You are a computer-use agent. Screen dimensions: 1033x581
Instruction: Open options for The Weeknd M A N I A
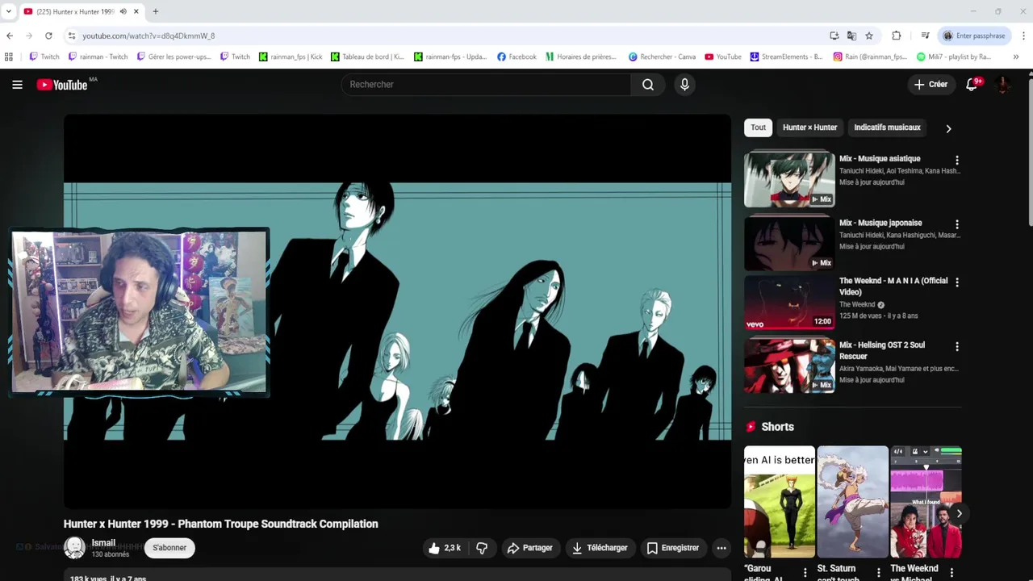pyautogui.click(x=957, y=282)
